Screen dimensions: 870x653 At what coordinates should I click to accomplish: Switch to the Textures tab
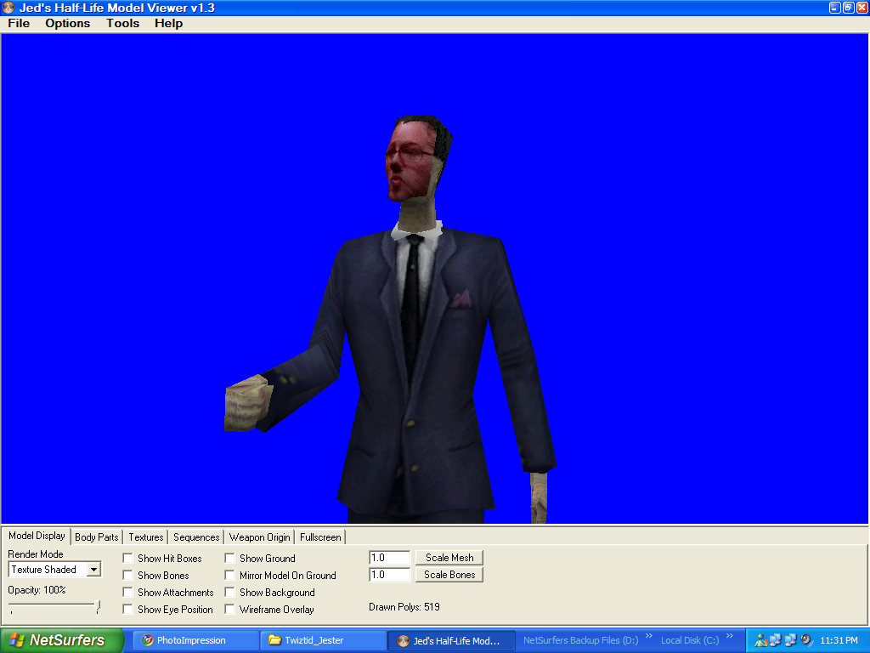(x=146, y=537)
